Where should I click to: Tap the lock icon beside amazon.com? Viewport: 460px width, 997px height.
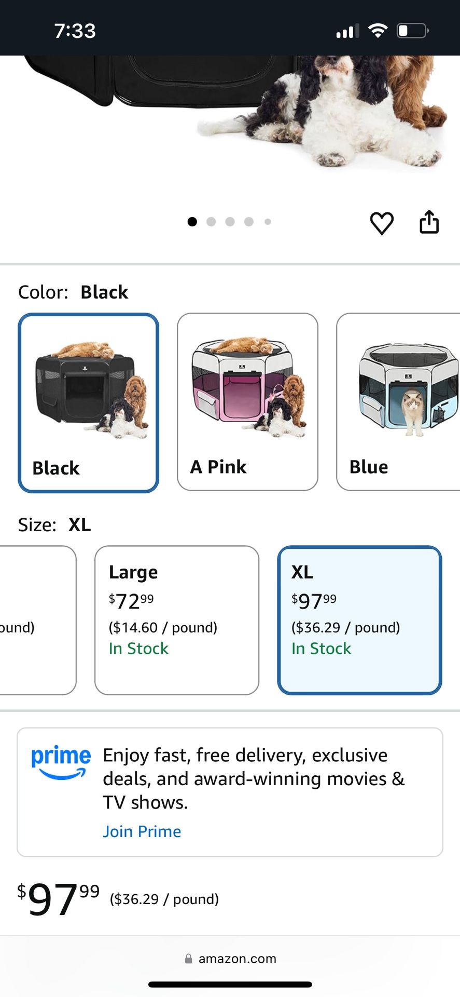(189, 959)
